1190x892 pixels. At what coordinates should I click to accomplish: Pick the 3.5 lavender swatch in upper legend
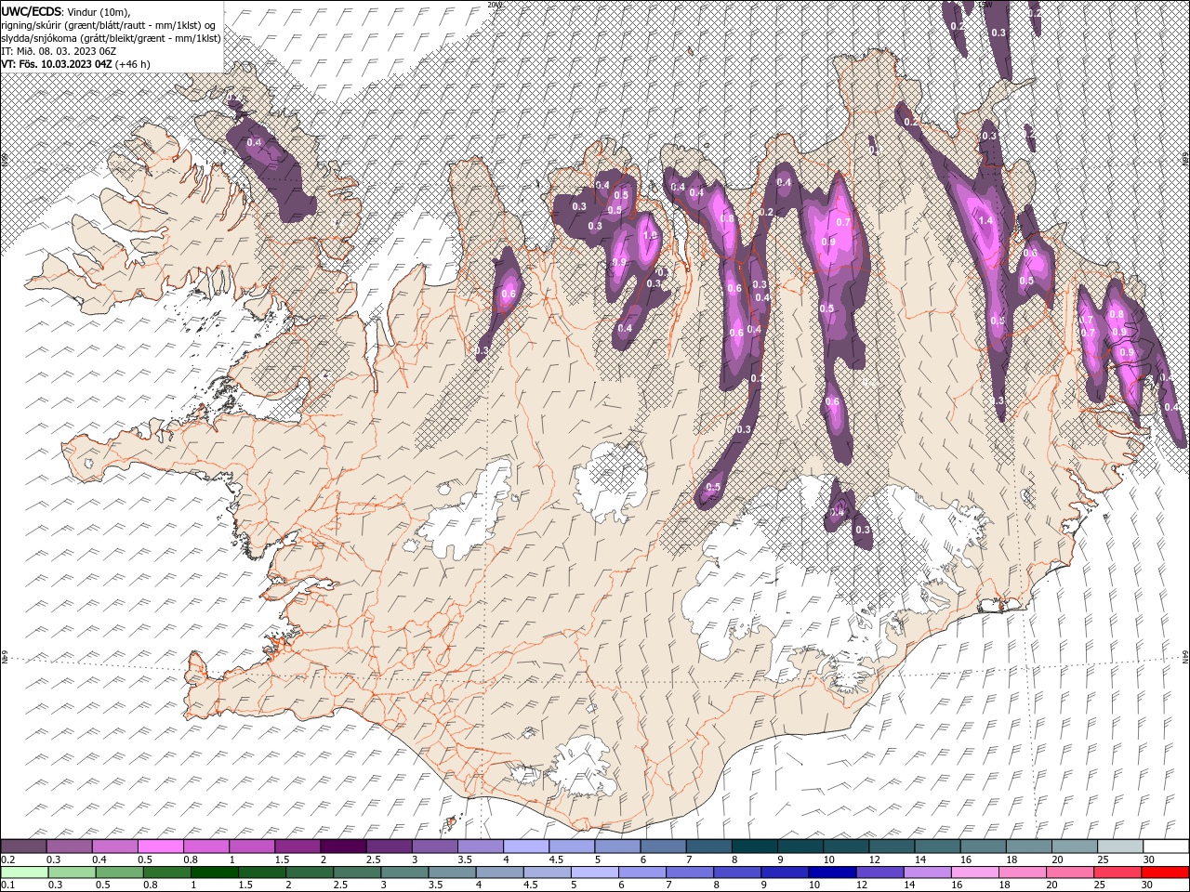tap(481, 846)
